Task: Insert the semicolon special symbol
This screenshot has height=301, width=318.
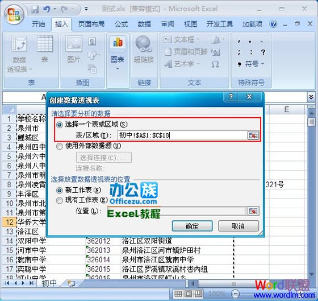Action: tap(239, 52)
